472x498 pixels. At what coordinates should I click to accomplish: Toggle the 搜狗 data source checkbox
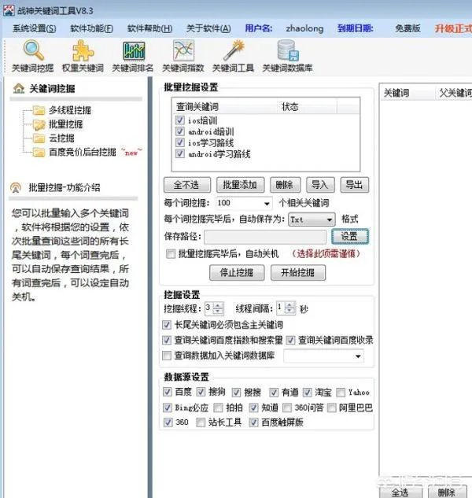click(x=201, y=392)
